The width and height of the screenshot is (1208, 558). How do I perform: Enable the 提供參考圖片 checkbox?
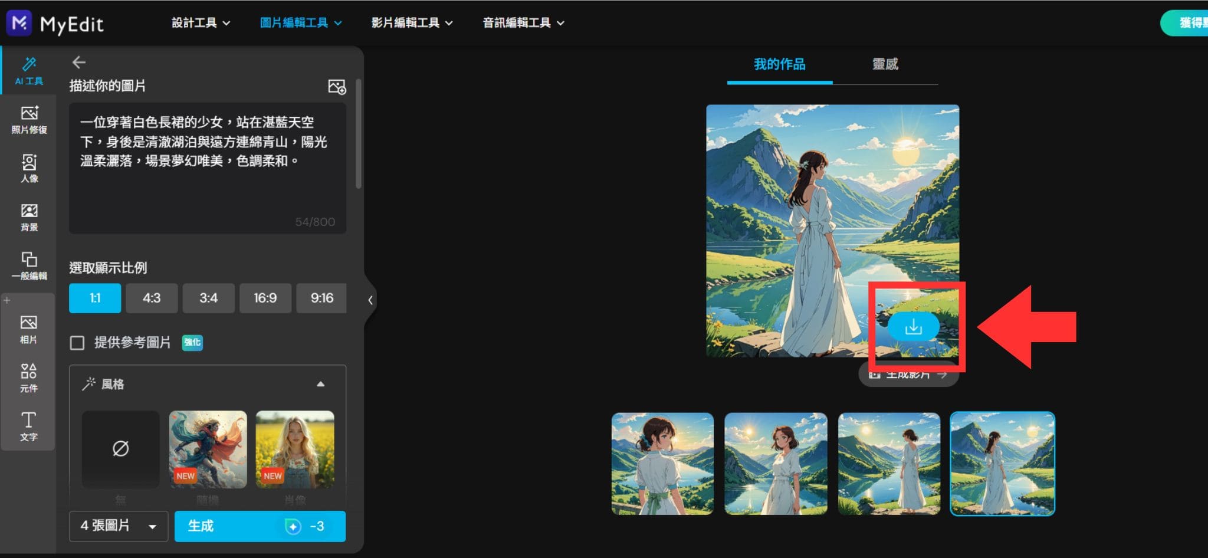coord(77,343)
